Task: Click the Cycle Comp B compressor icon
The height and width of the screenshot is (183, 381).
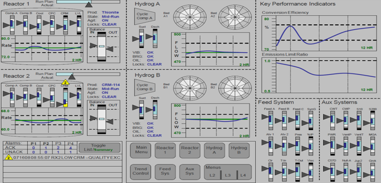Action: 145,87
